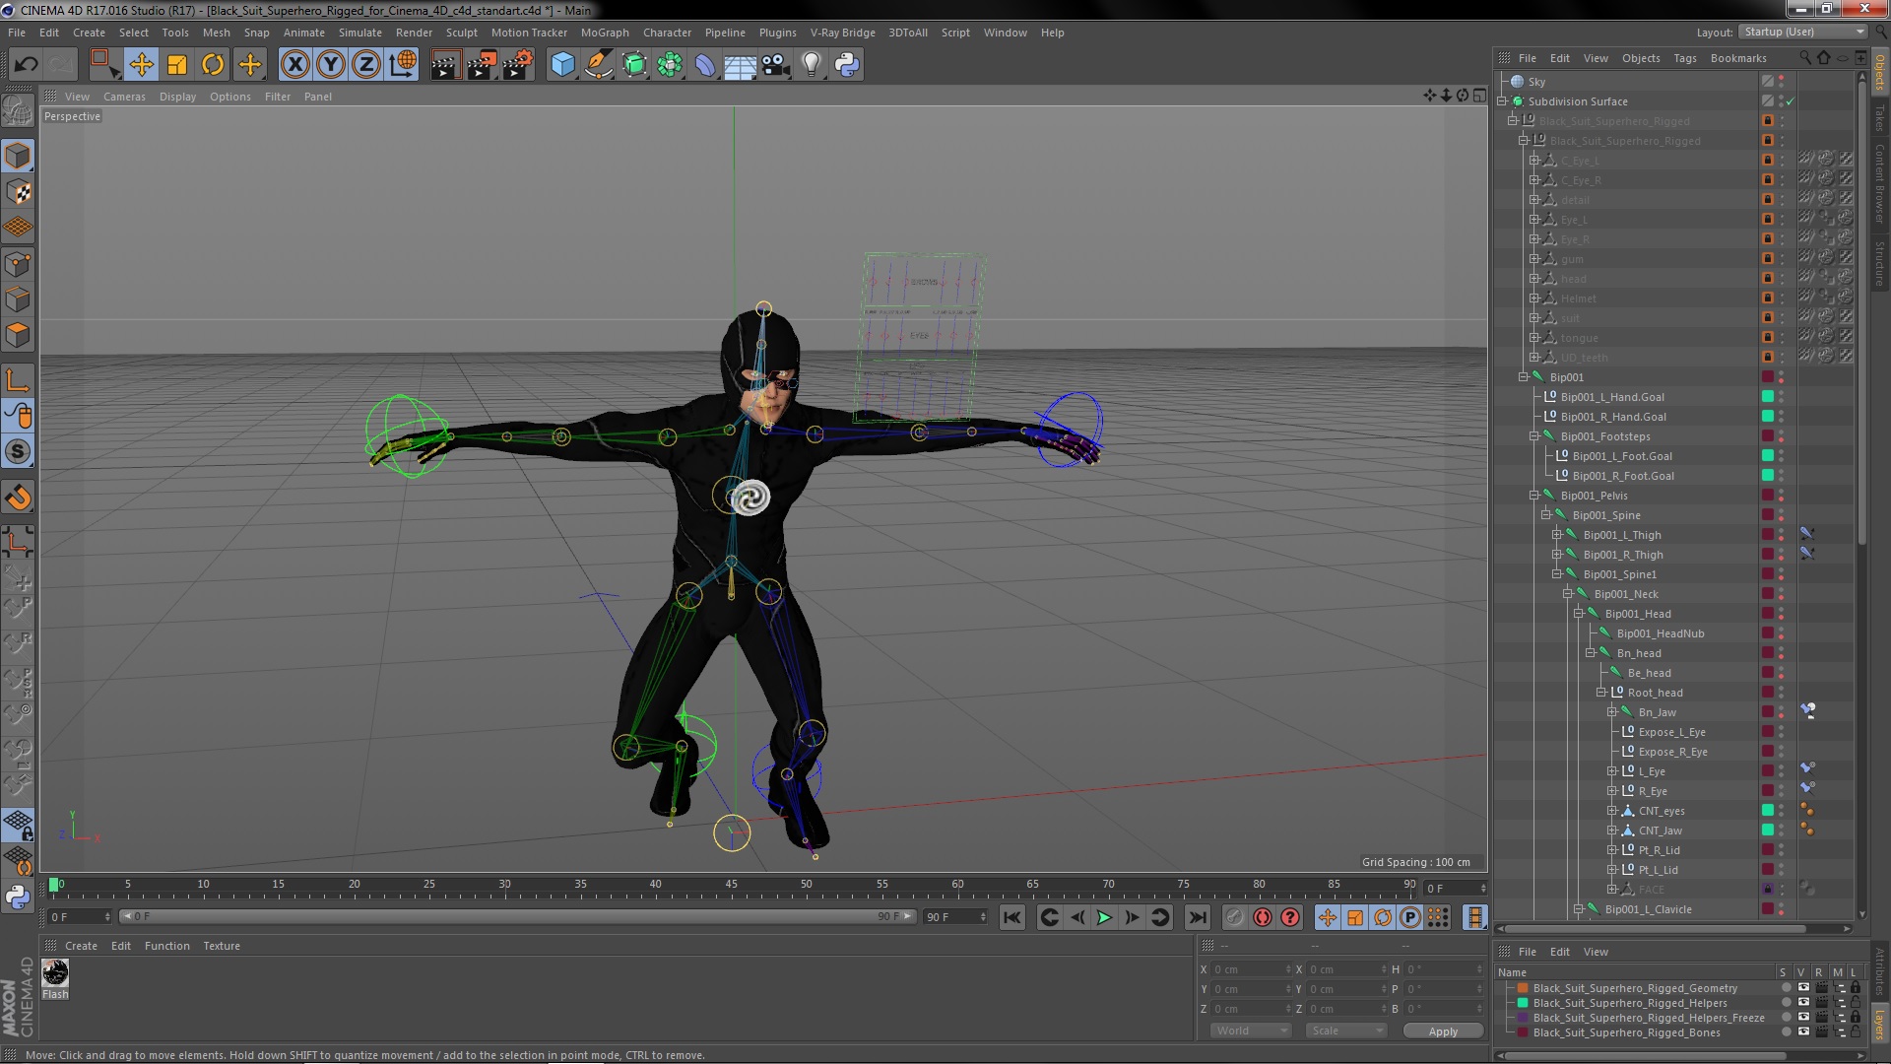The height and width of the screenshot is (1064, 1891).
Task: Click the X position input field
Action: [1252, 969]
